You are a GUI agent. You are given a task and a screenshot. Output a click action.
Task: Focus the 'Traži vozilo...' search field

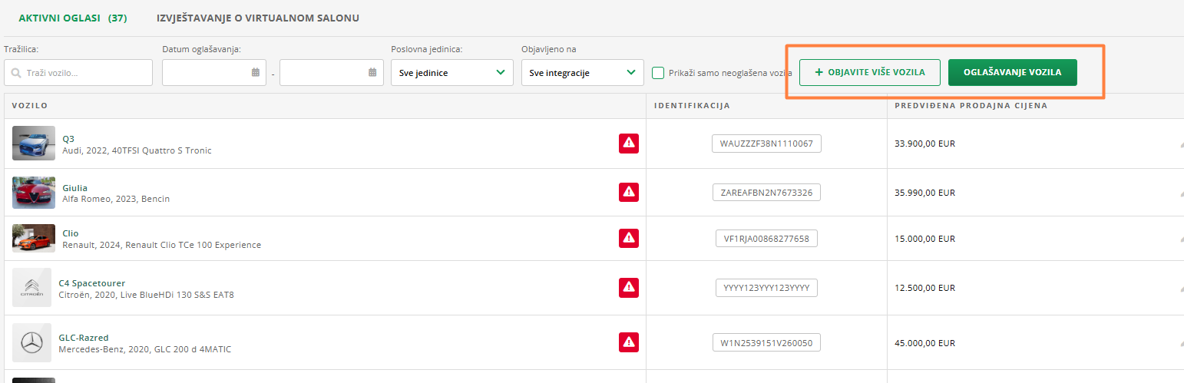point(86,73)
